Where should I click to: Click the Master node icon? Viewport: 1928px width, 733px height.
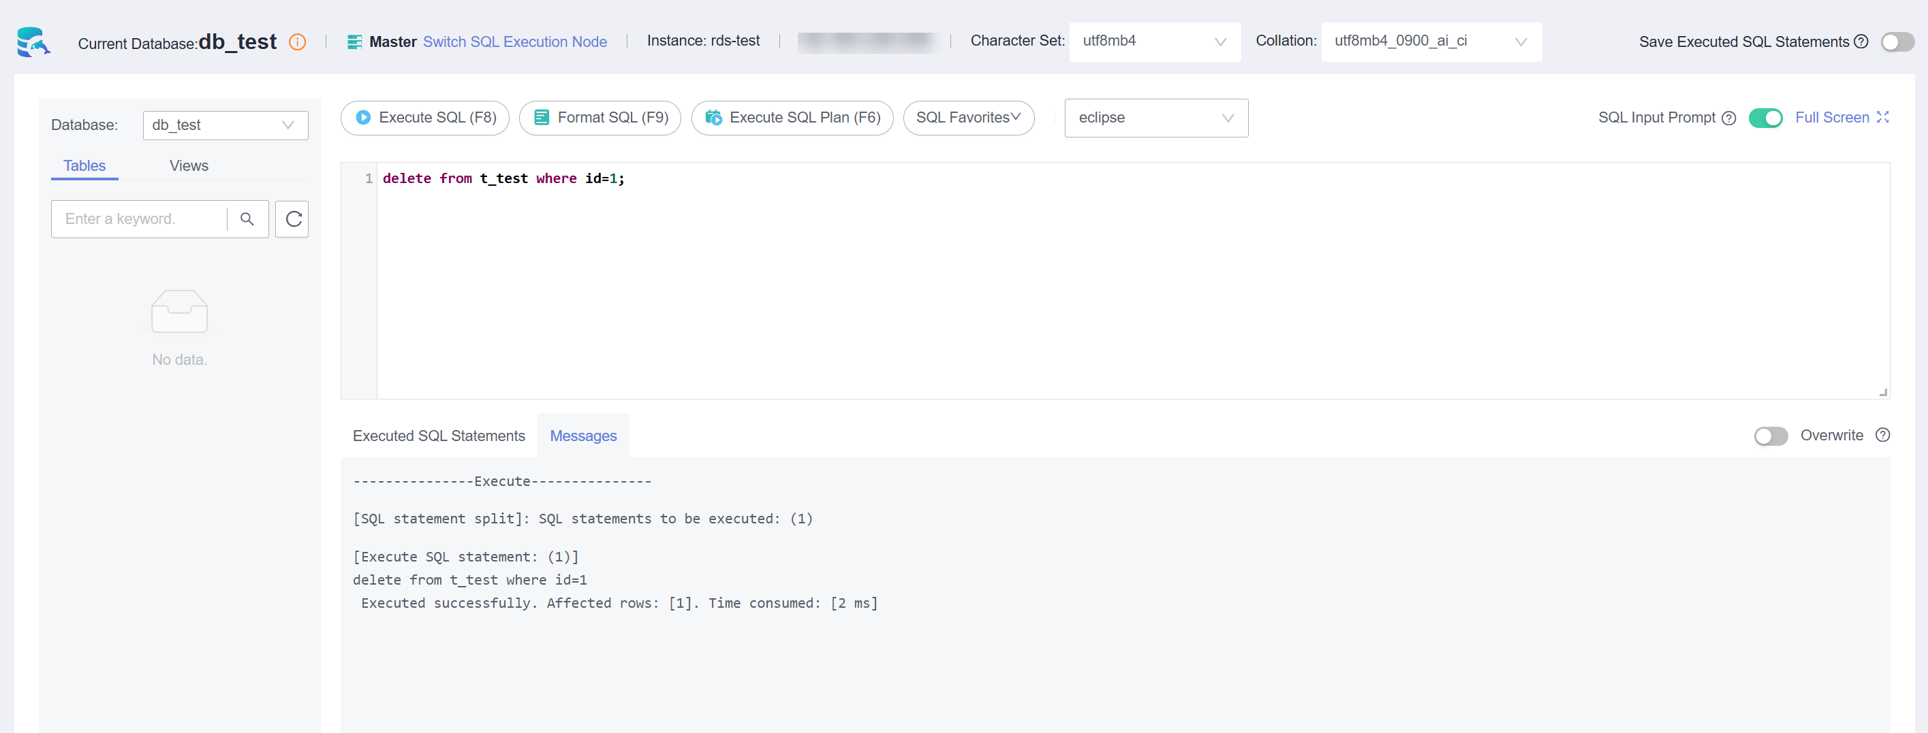click(355, 42)
